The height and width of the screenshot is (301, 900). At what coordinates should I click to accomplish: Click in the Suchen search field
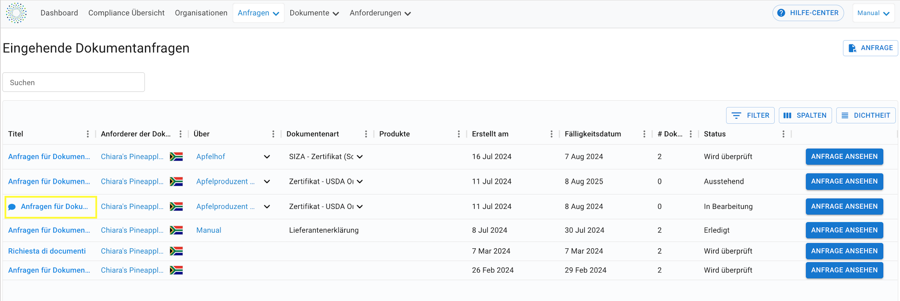point(73,82)
